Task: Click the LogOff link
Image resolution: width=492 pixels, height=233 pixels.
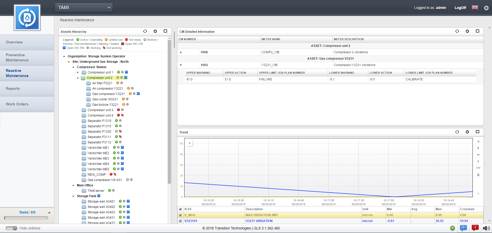Action: point(460,8)
